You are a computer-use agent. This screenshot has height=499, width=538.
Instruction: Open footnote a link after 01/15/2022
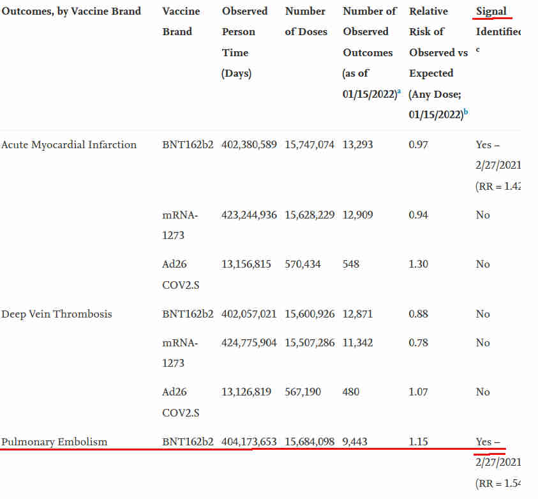399,91
